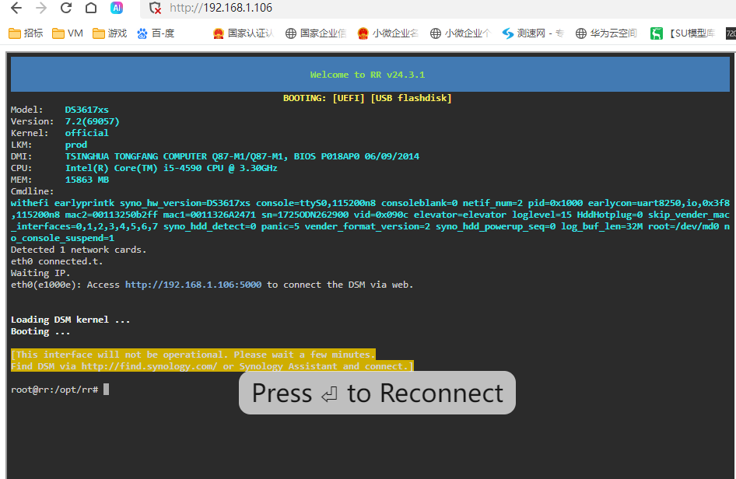Open the 小微企业名 bookmark
736x479 pixels.
[387, 33]
